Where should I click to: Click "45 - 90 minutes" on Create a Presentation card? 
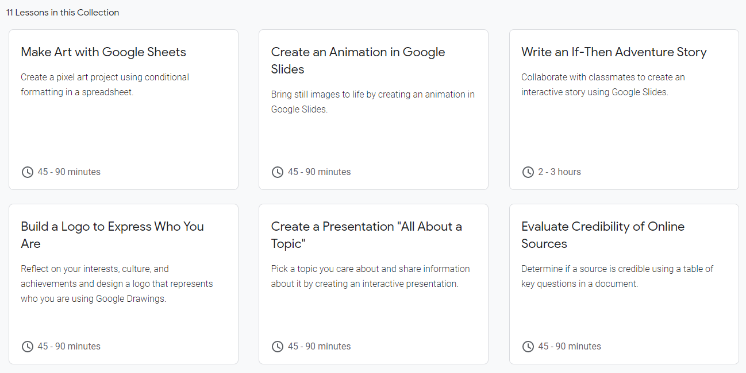(x=319, y=347)
